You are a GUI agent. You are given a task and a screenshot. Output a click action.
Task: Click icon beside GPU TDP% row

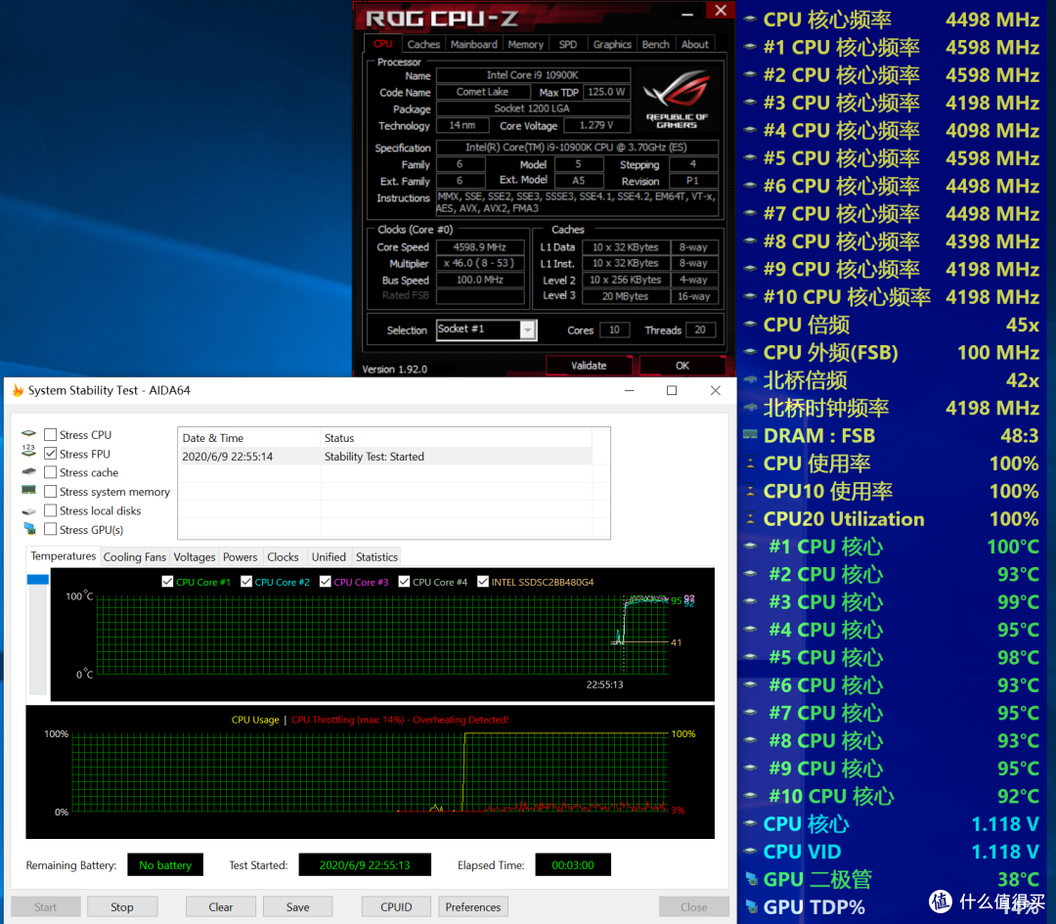751,906
